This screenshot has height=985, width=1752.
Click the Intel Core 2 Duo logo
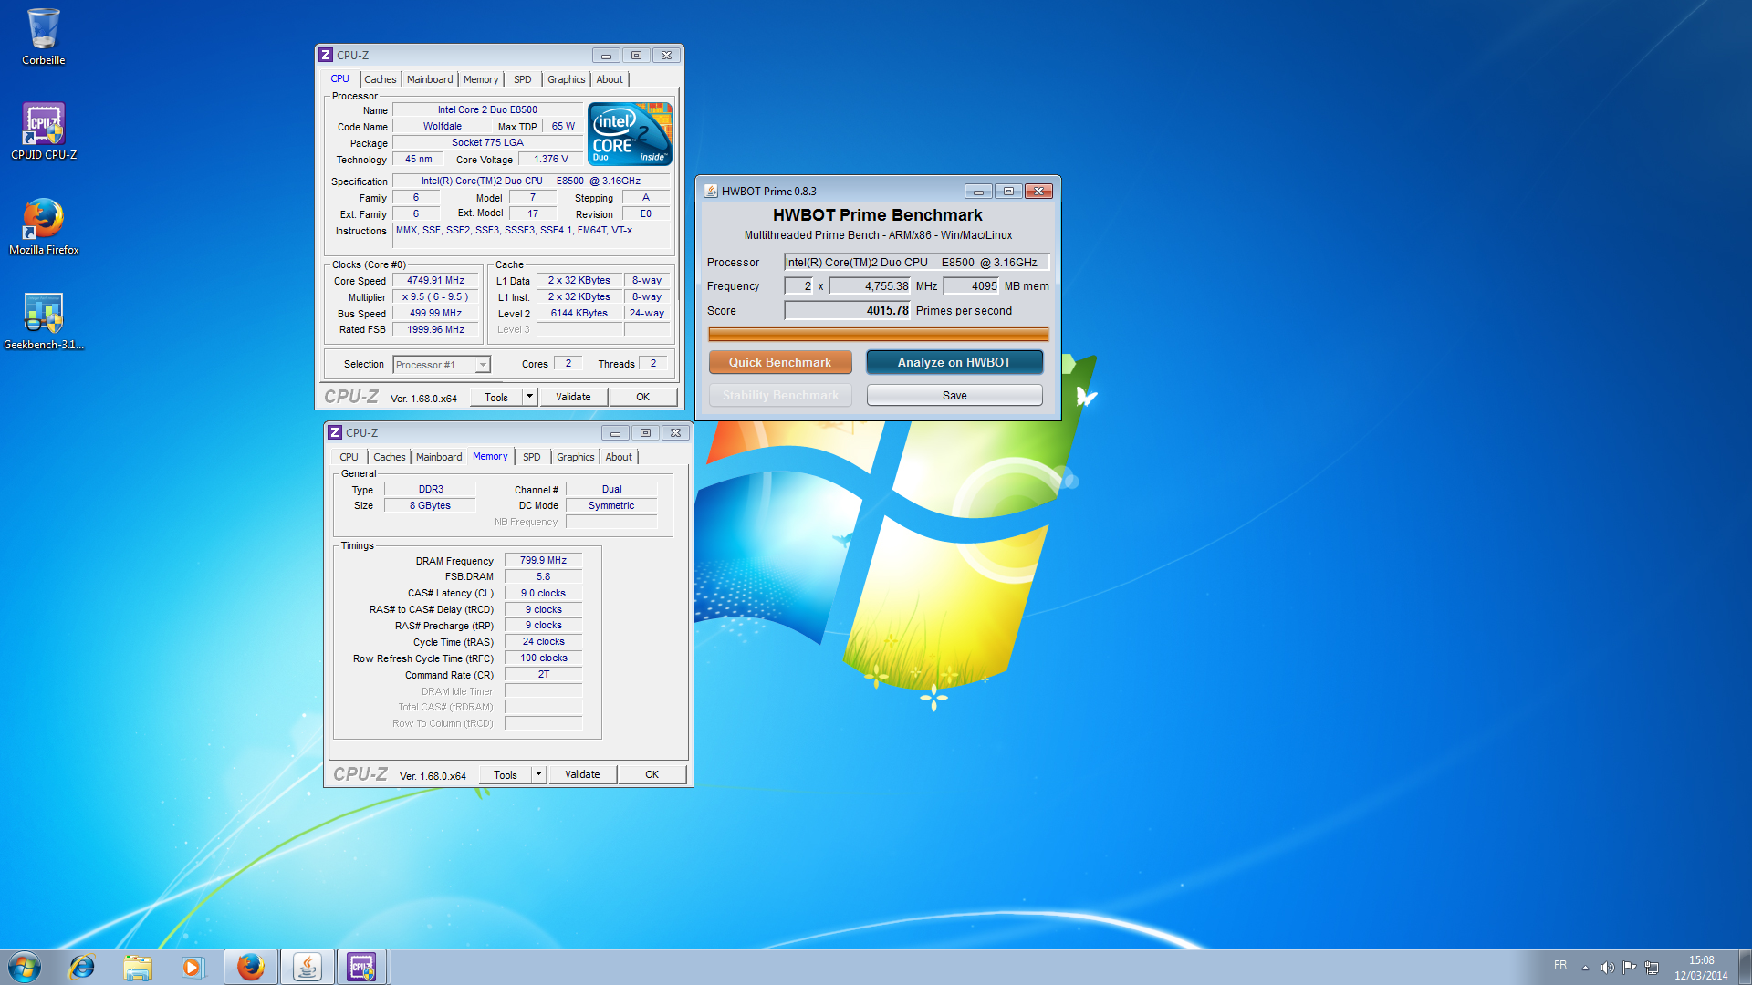point(630,133)
